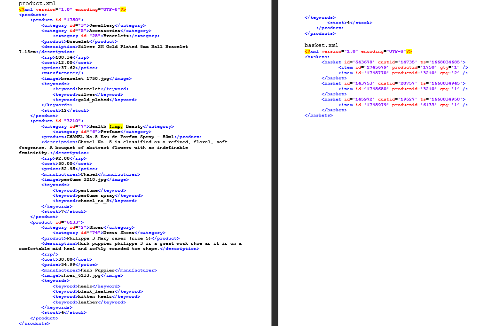
Task: Click the stock 7 line
Action: point(64,212)
